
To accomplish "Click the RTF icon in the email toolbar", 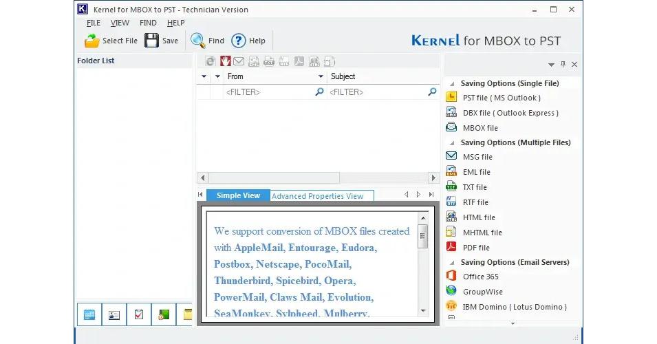I will point(283,62).
